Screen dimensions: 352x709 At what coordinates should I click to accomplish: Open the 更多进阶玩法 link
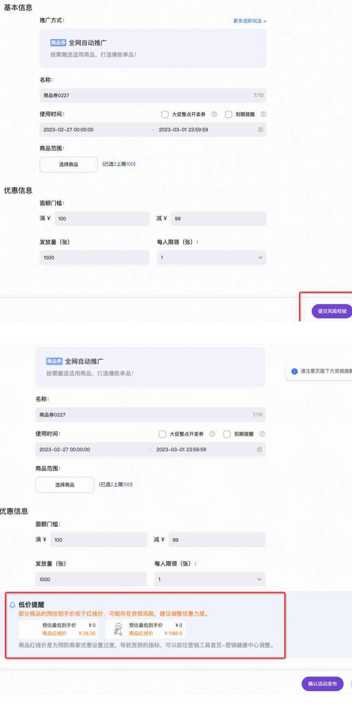(x=249, y=21)
